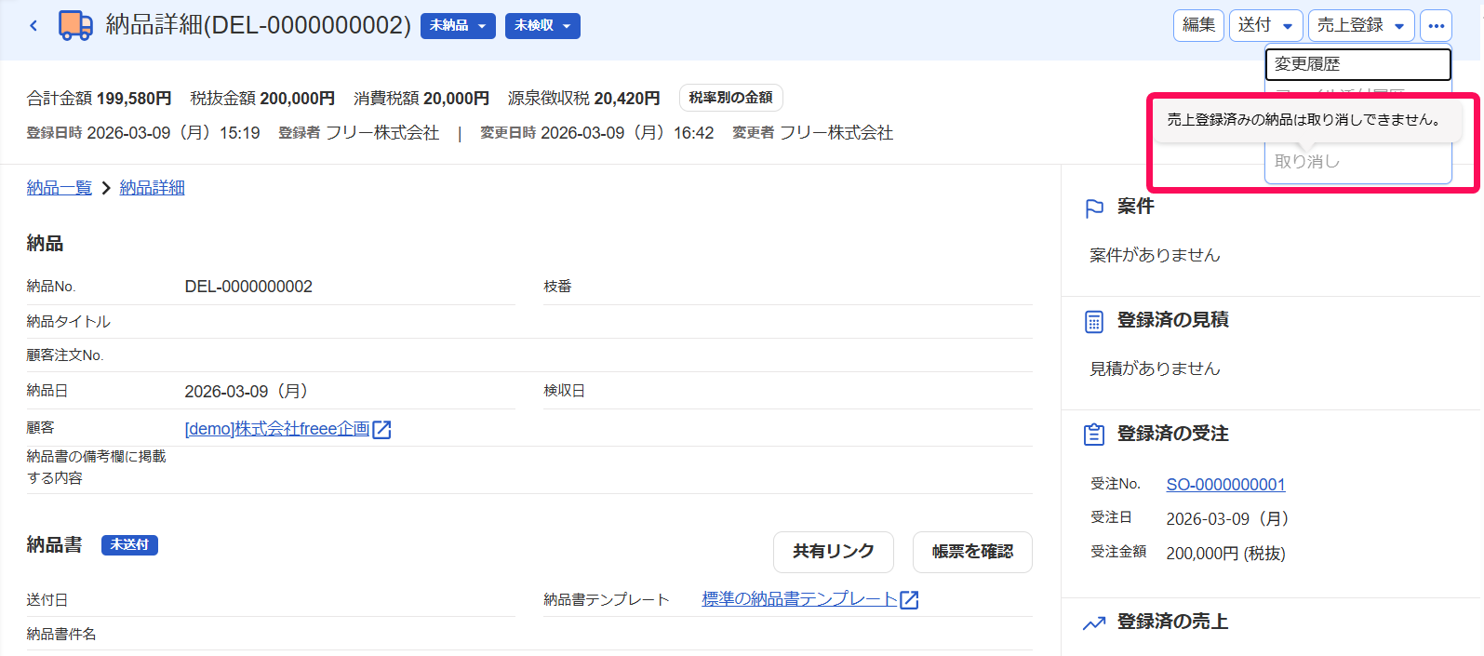Click external link icon beside template name
Screen dimensions: 1484x656
[x=909, y=600]
